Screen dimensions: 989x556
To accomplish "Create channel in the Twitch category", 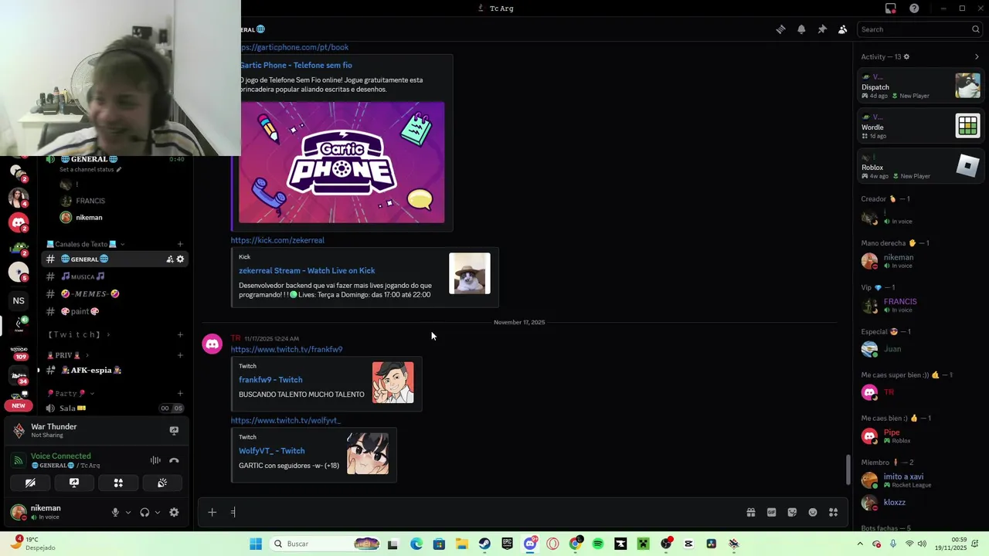I will click(x=180, y=334).
